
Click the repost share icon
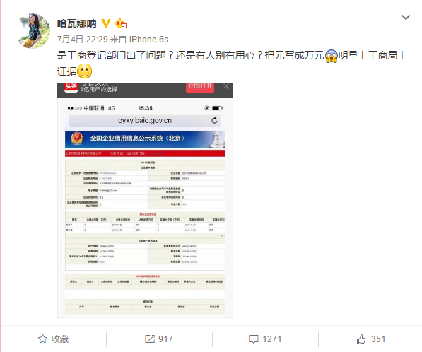point(150,339)
